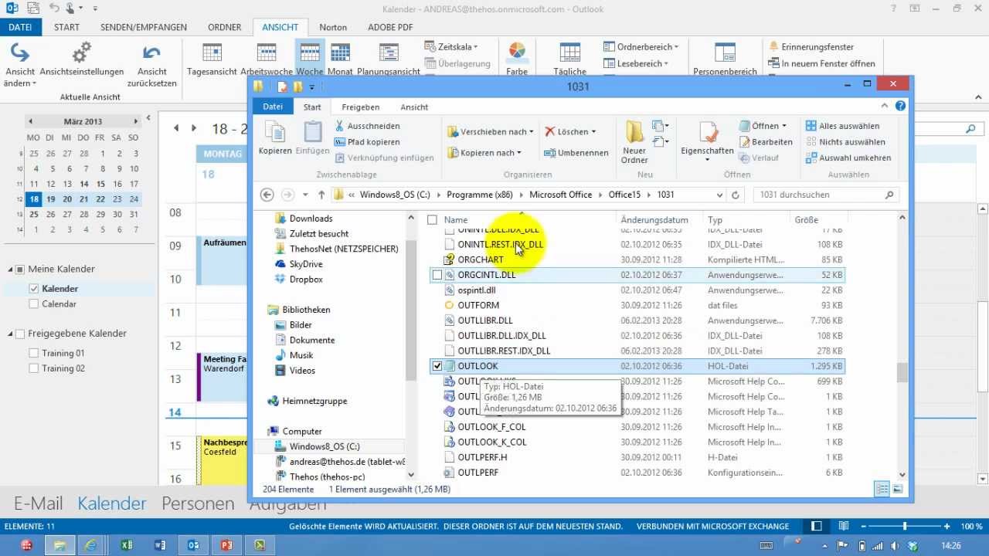Click Pfad kopieren button
The width and height of the screenshot is (989, 556).
point(367,142)
